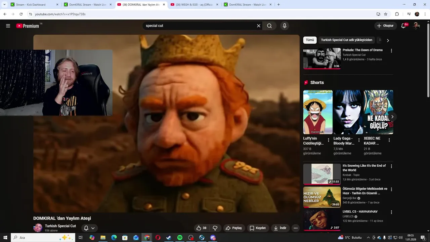Open YouTube notifications bell with 9+ badge
This screenshot has width=430, height=242.
point(404,26)
